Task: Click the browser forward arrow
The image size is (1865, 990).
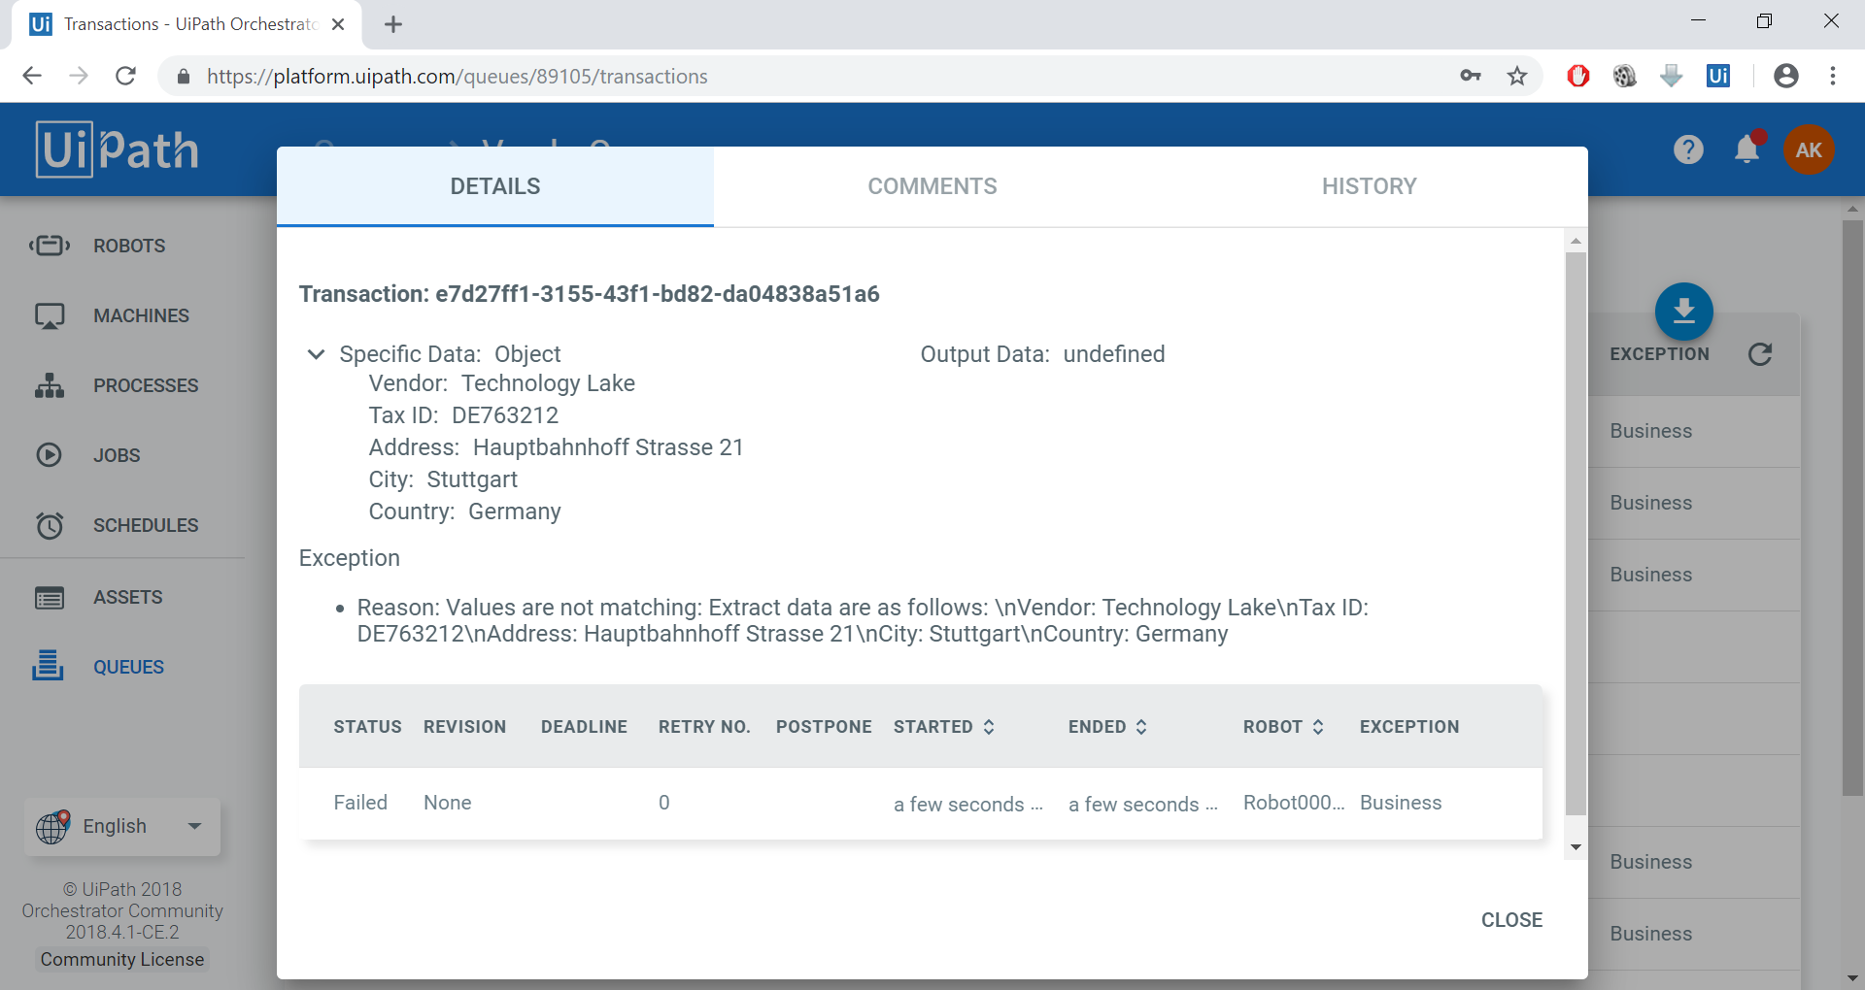Action: pos(79,76)
